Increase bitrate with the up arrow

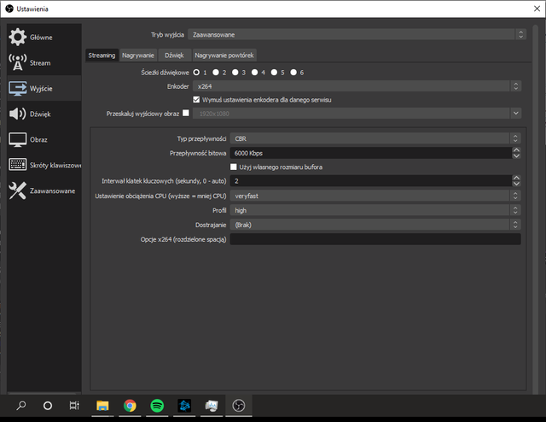516,150
